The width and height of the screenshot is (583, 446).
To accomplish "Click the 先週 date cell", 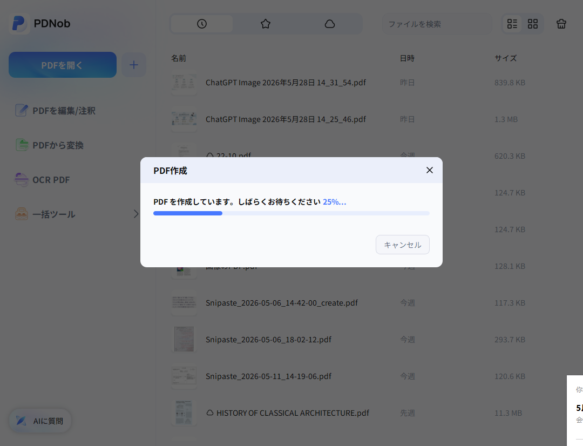I will click(x=408, y=413).
